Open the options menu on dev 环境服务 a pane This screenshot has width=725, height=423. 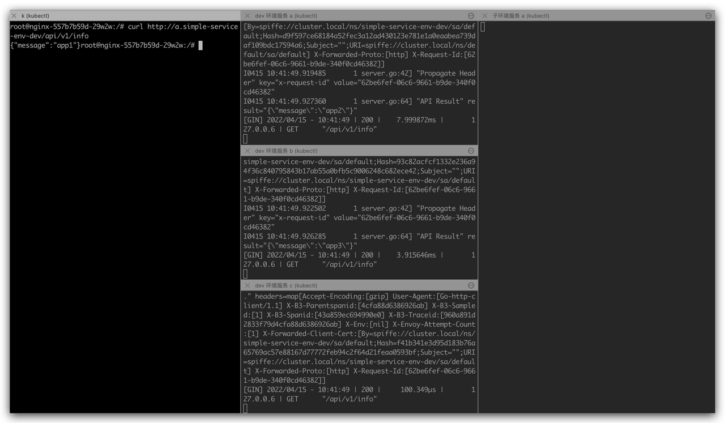(x=471, y=15)
